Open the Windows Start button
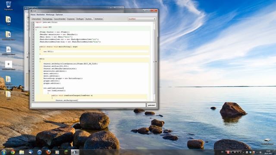This screenshot has height=155, width=276. [x=4, y=152]
